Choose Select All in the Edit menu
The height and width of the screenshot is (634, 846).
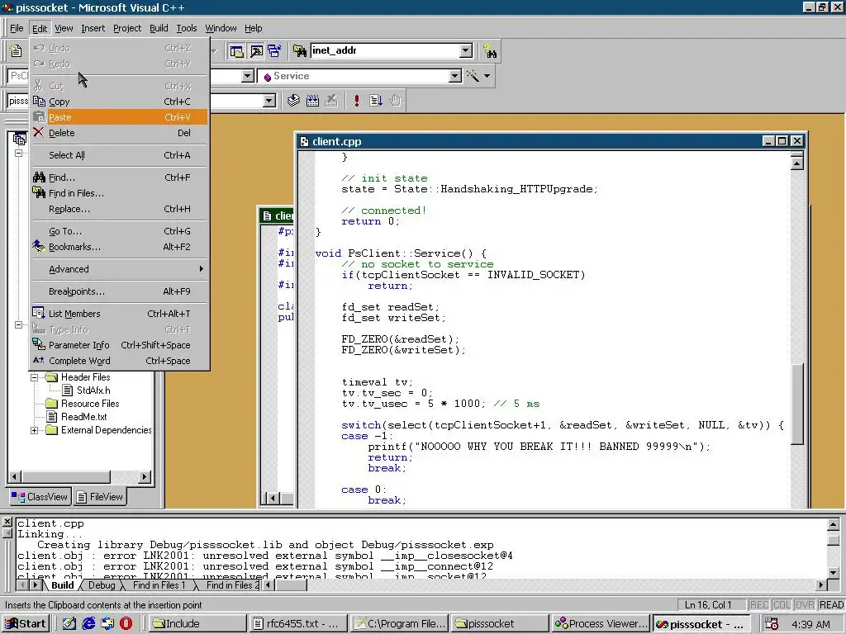coord(119,155)
